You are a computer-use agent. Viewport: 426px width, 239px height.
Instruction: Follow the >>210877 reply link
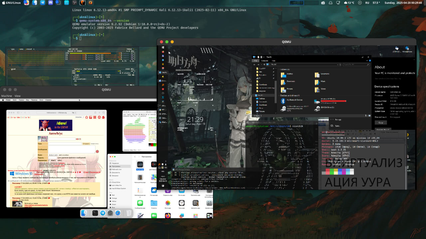[x=18, y=187]
